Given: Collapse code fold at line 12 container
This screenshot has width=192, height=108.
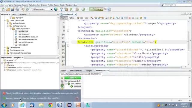Looking at the screenshot, I should pos(68,42).
